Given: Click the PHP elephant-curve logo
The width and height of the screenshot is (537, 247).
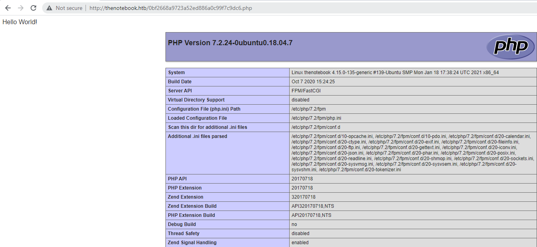Looking at the screenshot, I should pos(510,47).
